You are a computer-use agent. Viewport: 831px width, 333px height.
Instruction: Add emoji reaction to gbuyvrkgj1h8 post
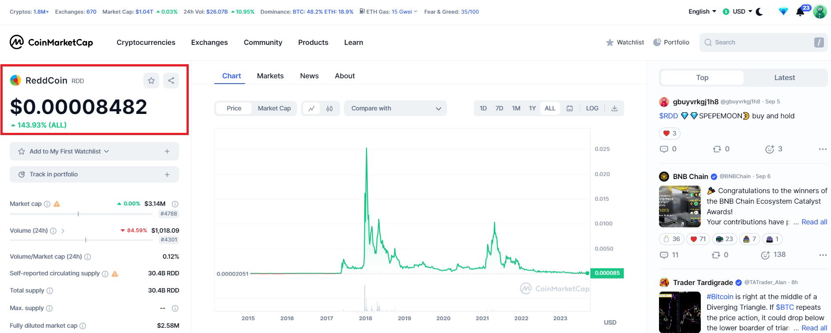pyautogui.click(x=769, y=149)
